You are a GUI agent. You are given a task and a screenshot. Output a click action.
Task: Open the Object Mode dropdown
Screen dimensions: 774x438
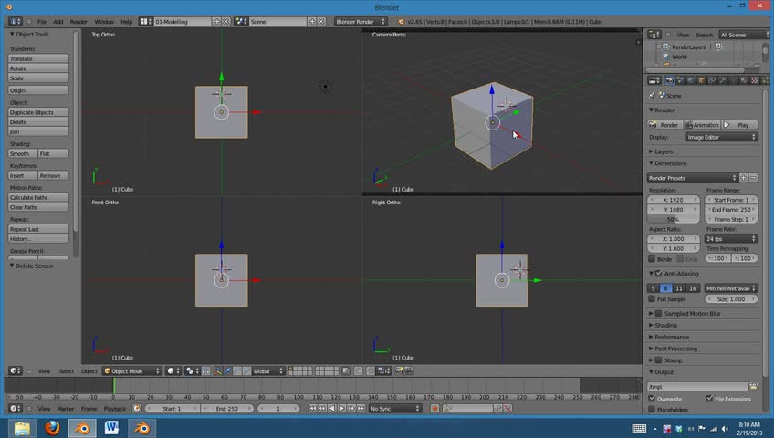tap(131, 371)
